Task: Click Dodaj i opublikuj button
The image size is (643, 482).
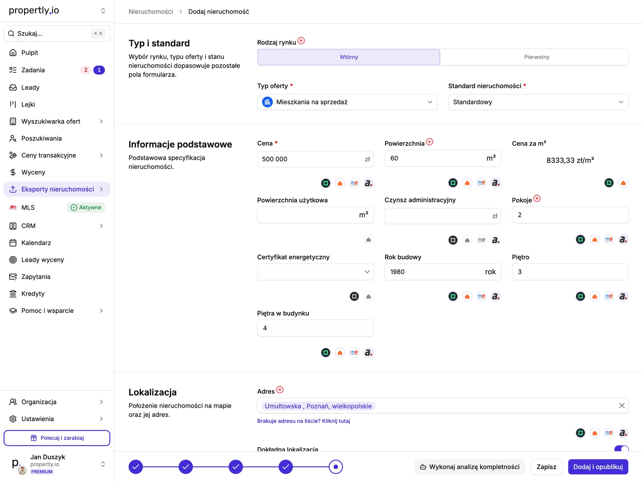Action: tap(598, 467)
